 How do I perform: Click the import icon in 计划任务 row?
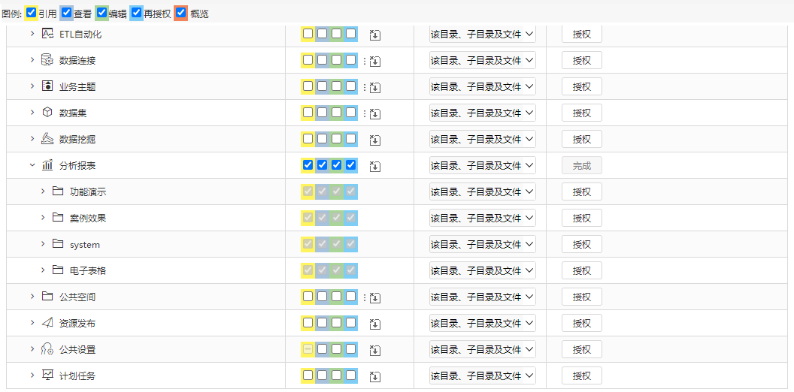click(x=374, y=377)
